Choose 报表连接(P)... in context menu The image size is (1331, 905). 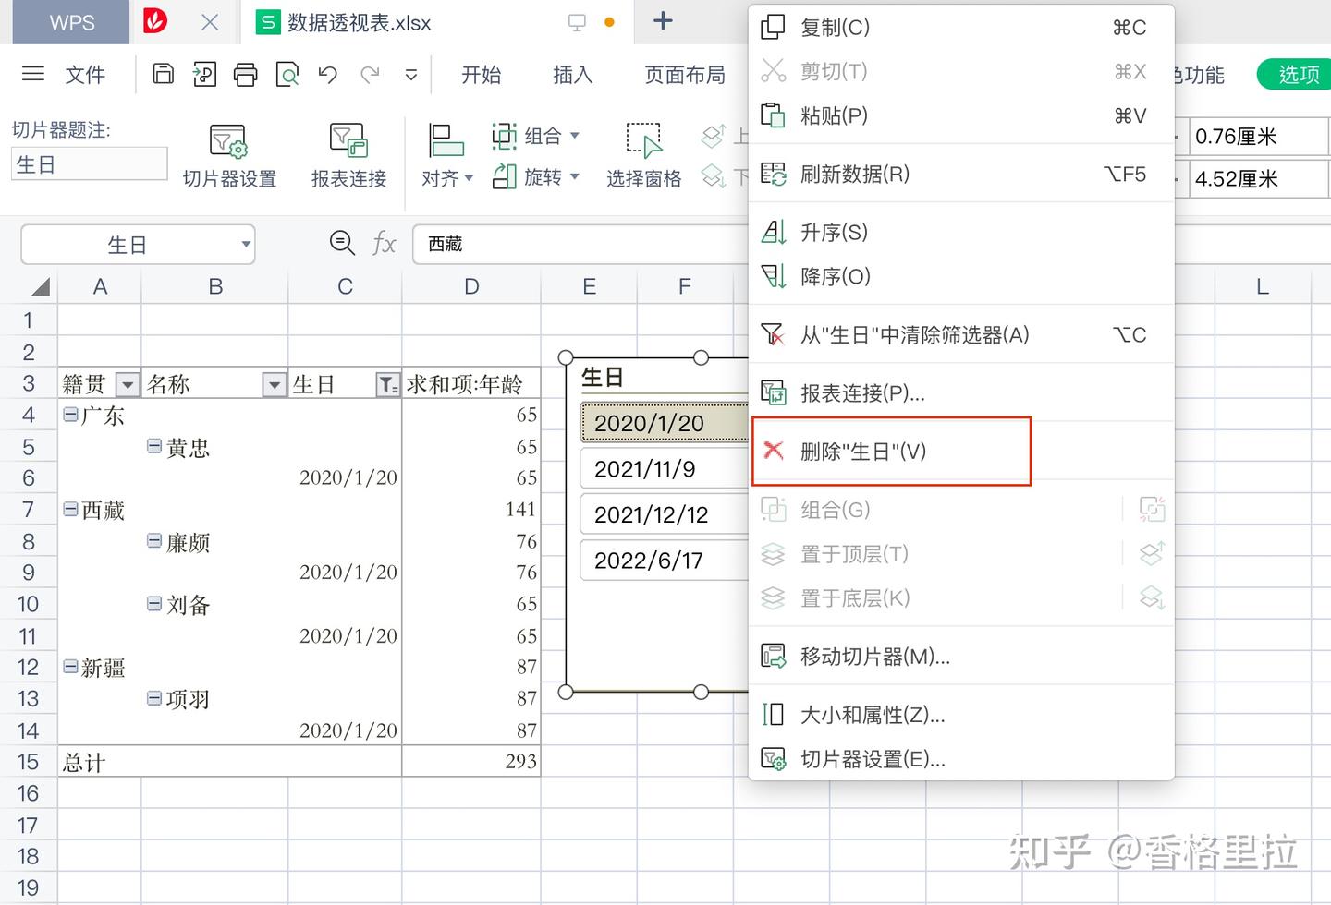961,393
